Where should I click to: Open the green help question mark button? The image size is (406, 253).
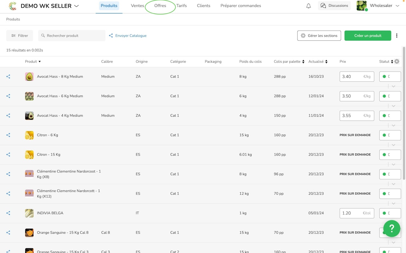(391, 228)
